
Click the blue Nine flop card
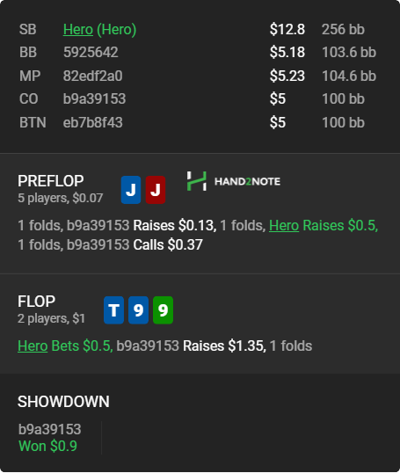click(x=139, y=310)
